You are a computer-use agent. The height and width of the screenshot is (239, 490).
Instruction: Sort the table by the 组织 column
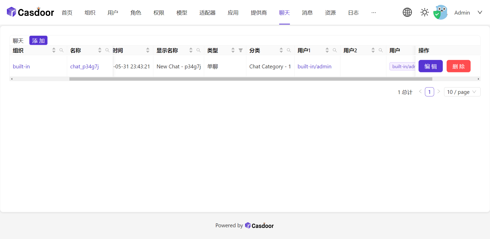tap(54, 50)
